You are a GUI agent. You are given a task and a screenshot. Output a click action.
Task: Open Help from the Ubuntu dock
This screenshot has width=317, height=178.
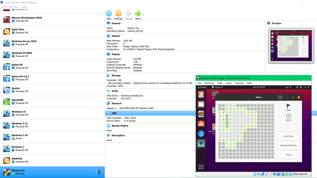(201, 134)
